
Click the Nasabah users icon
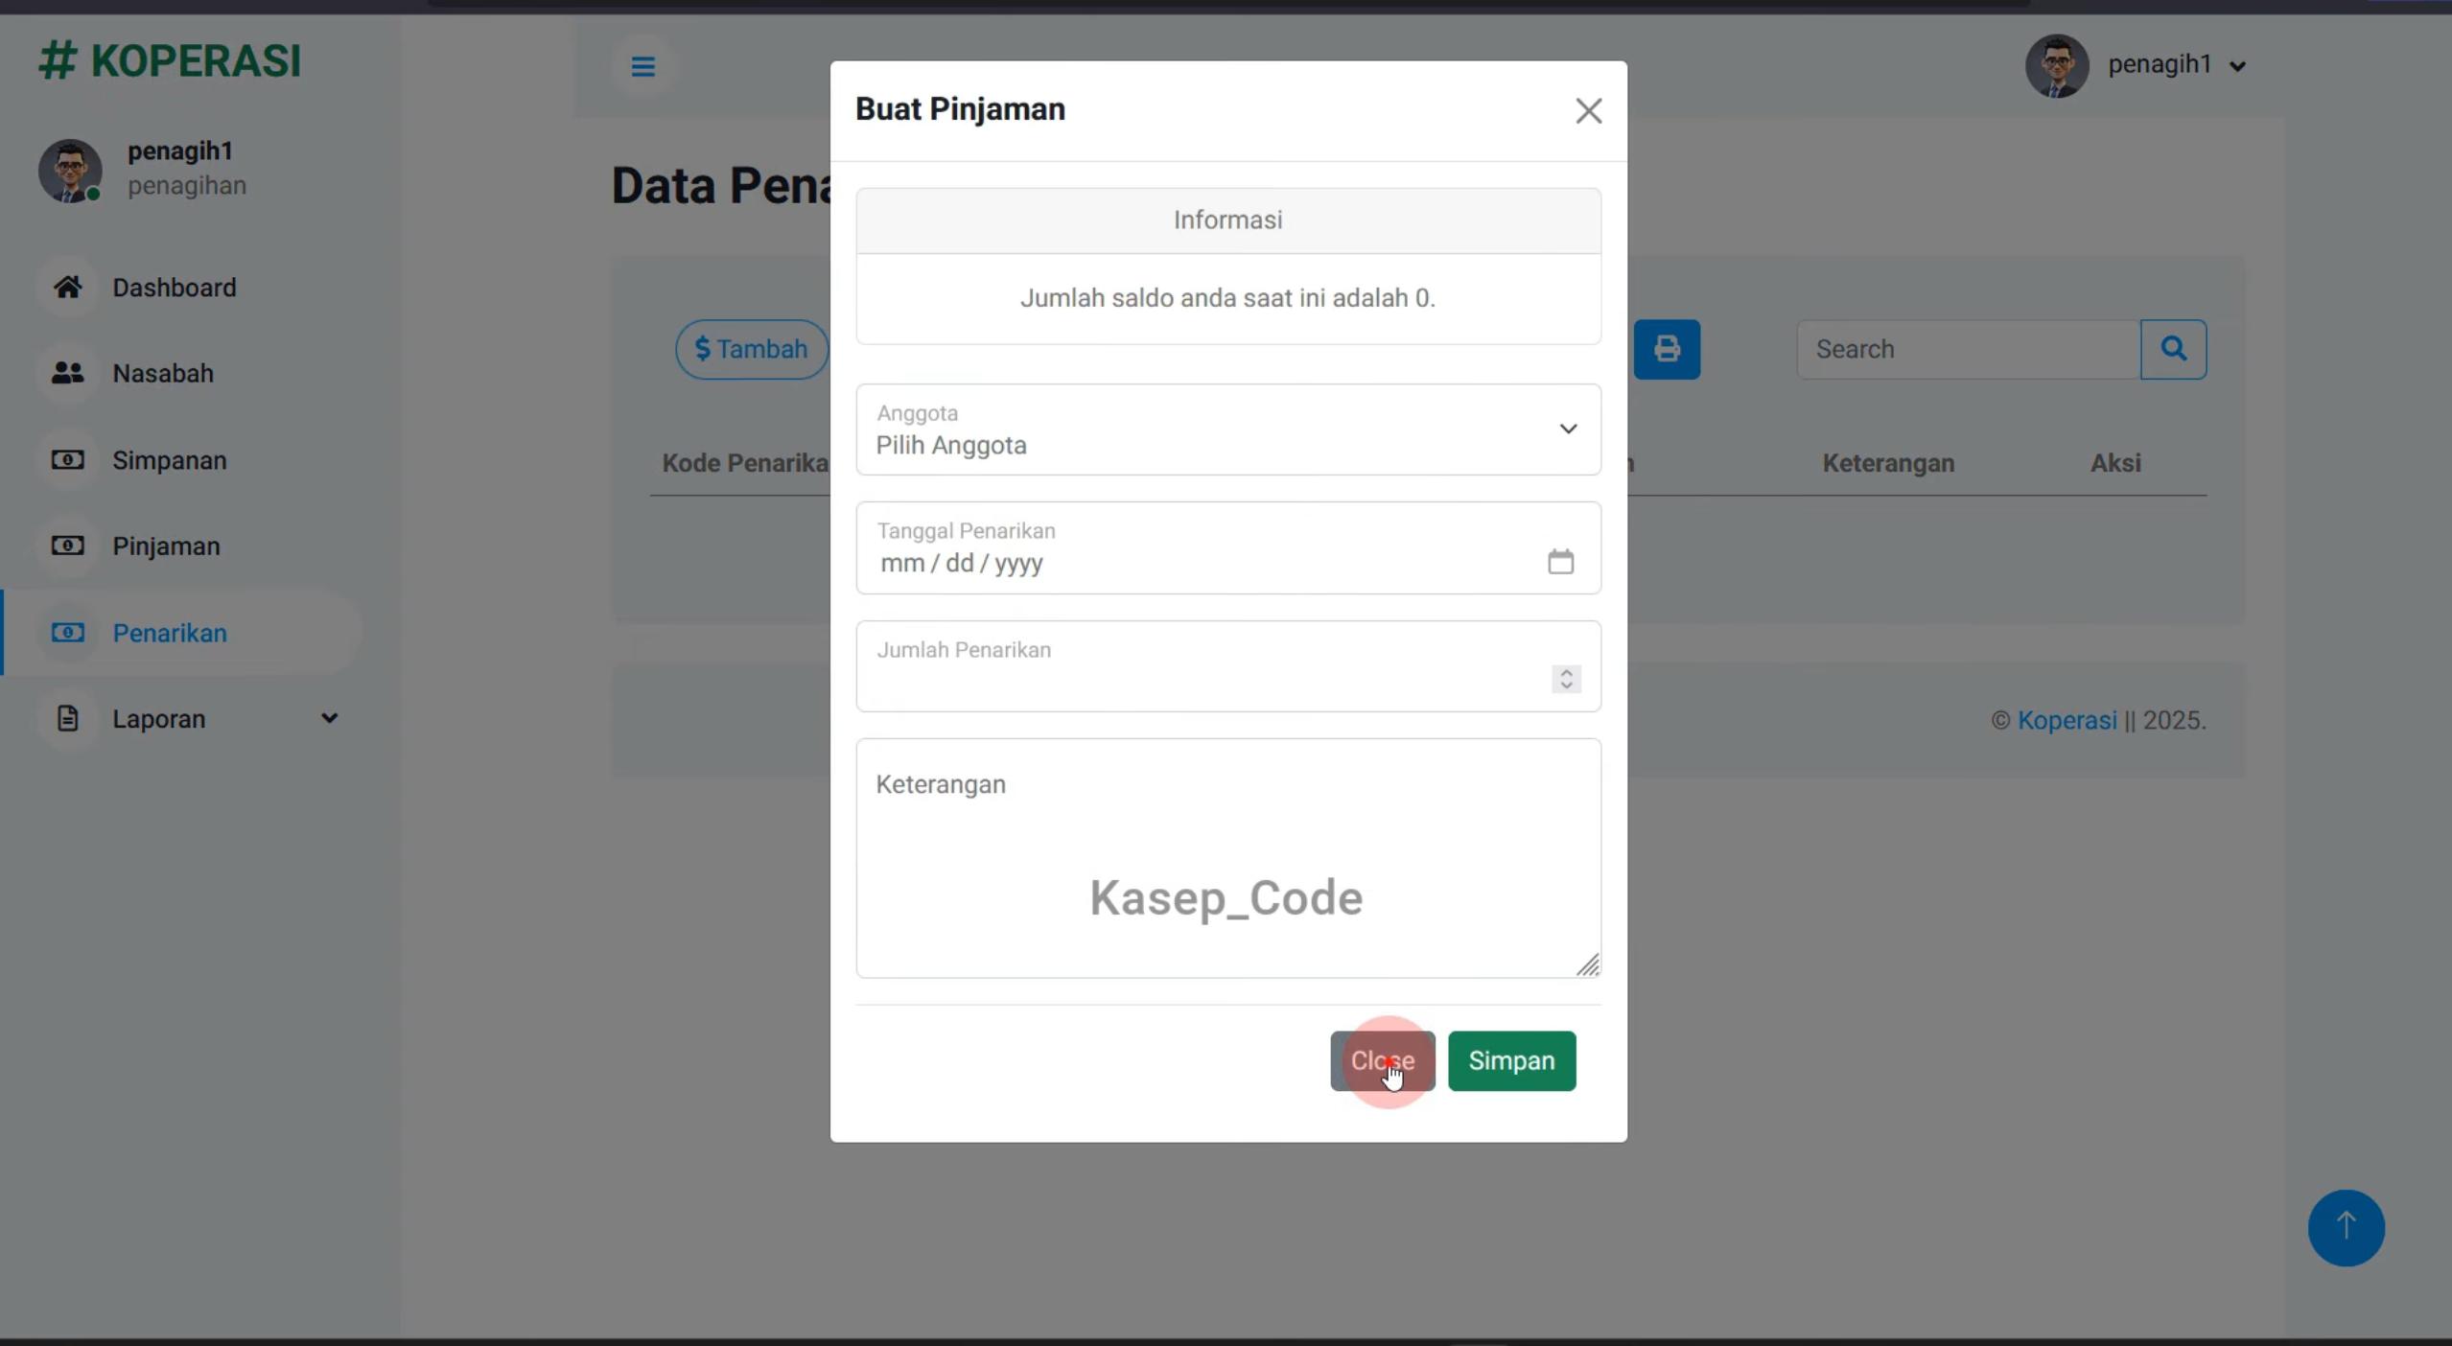(x=67, y=373)
